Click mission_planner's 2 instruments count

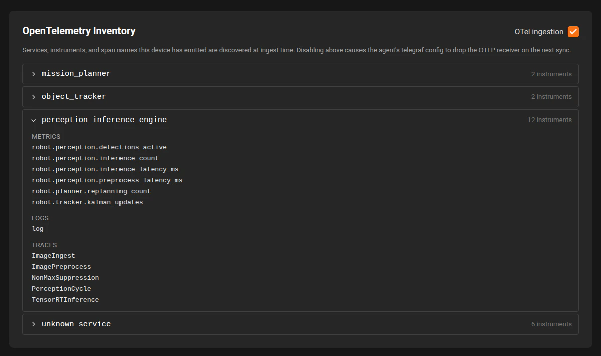551,74
